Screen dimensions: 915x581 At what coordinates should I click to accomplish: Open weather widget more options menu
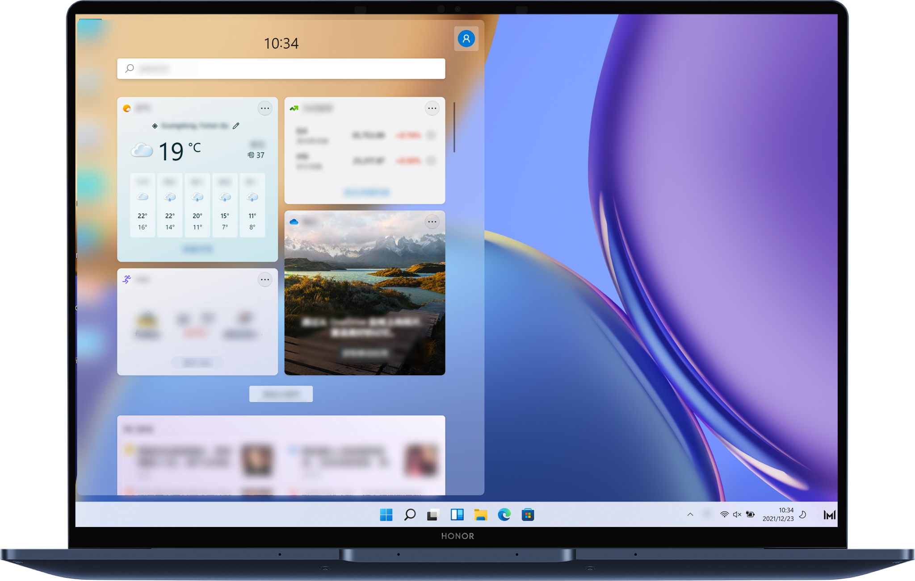[x=265, y=108]
